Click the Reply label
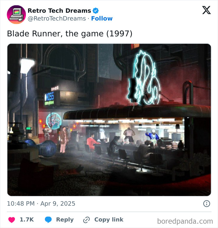The width and height of the screenshot is (218, 228). click(65, 220)
